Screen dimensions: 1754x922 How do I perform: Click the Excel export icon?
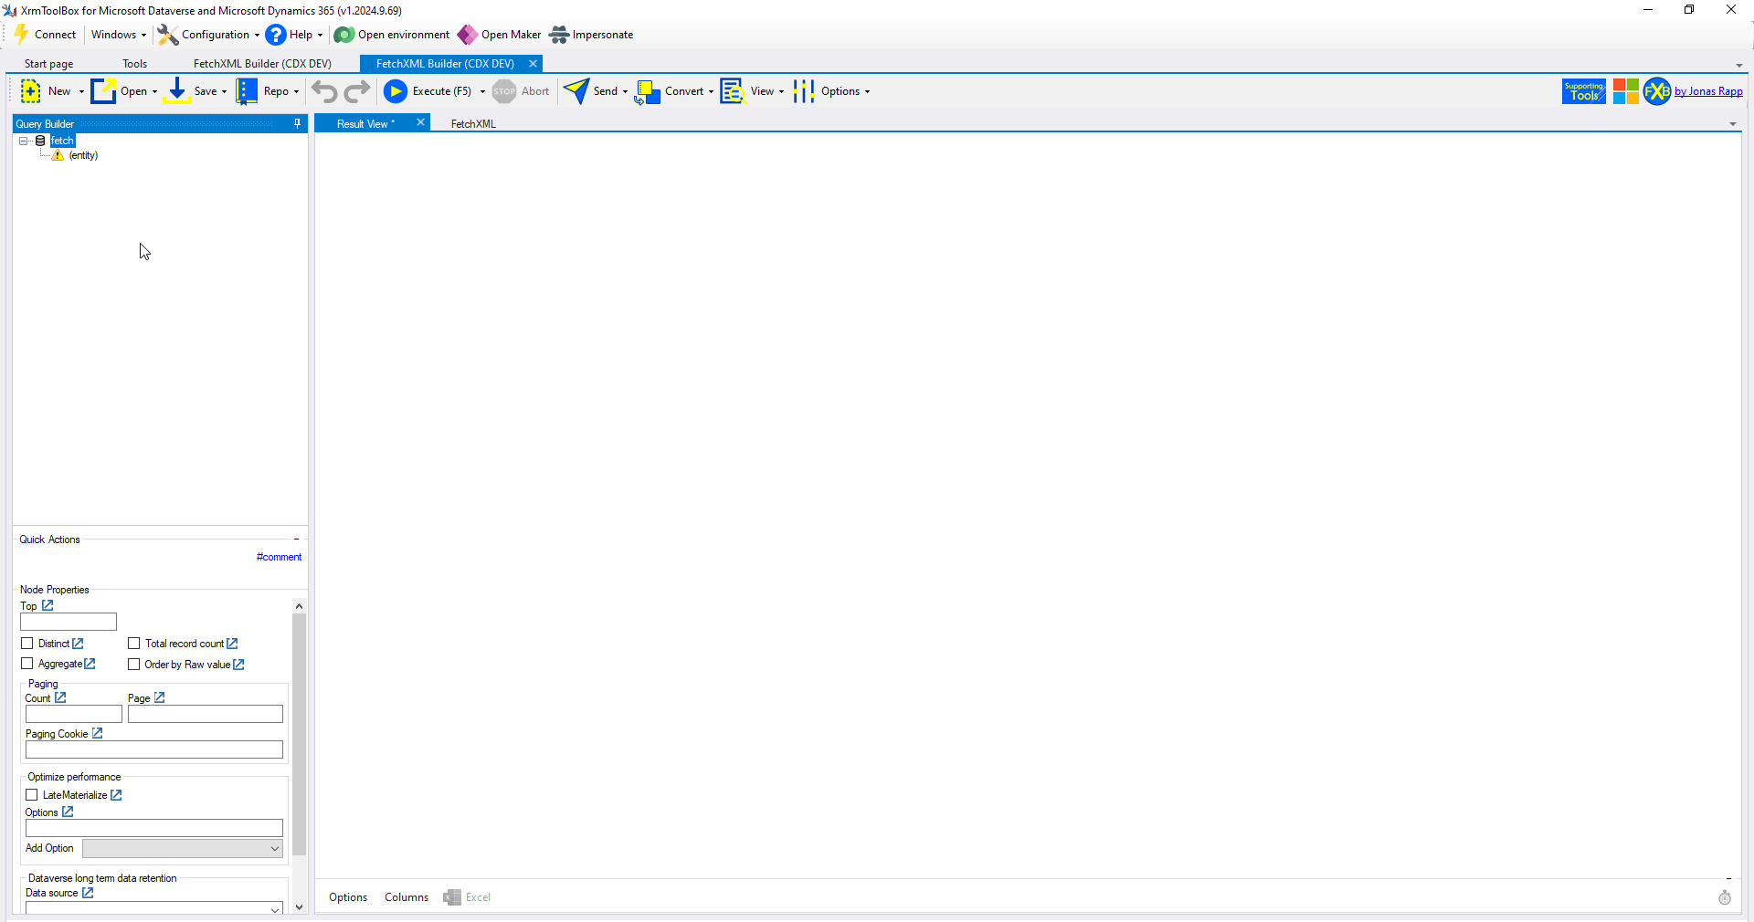click(452, 897)
